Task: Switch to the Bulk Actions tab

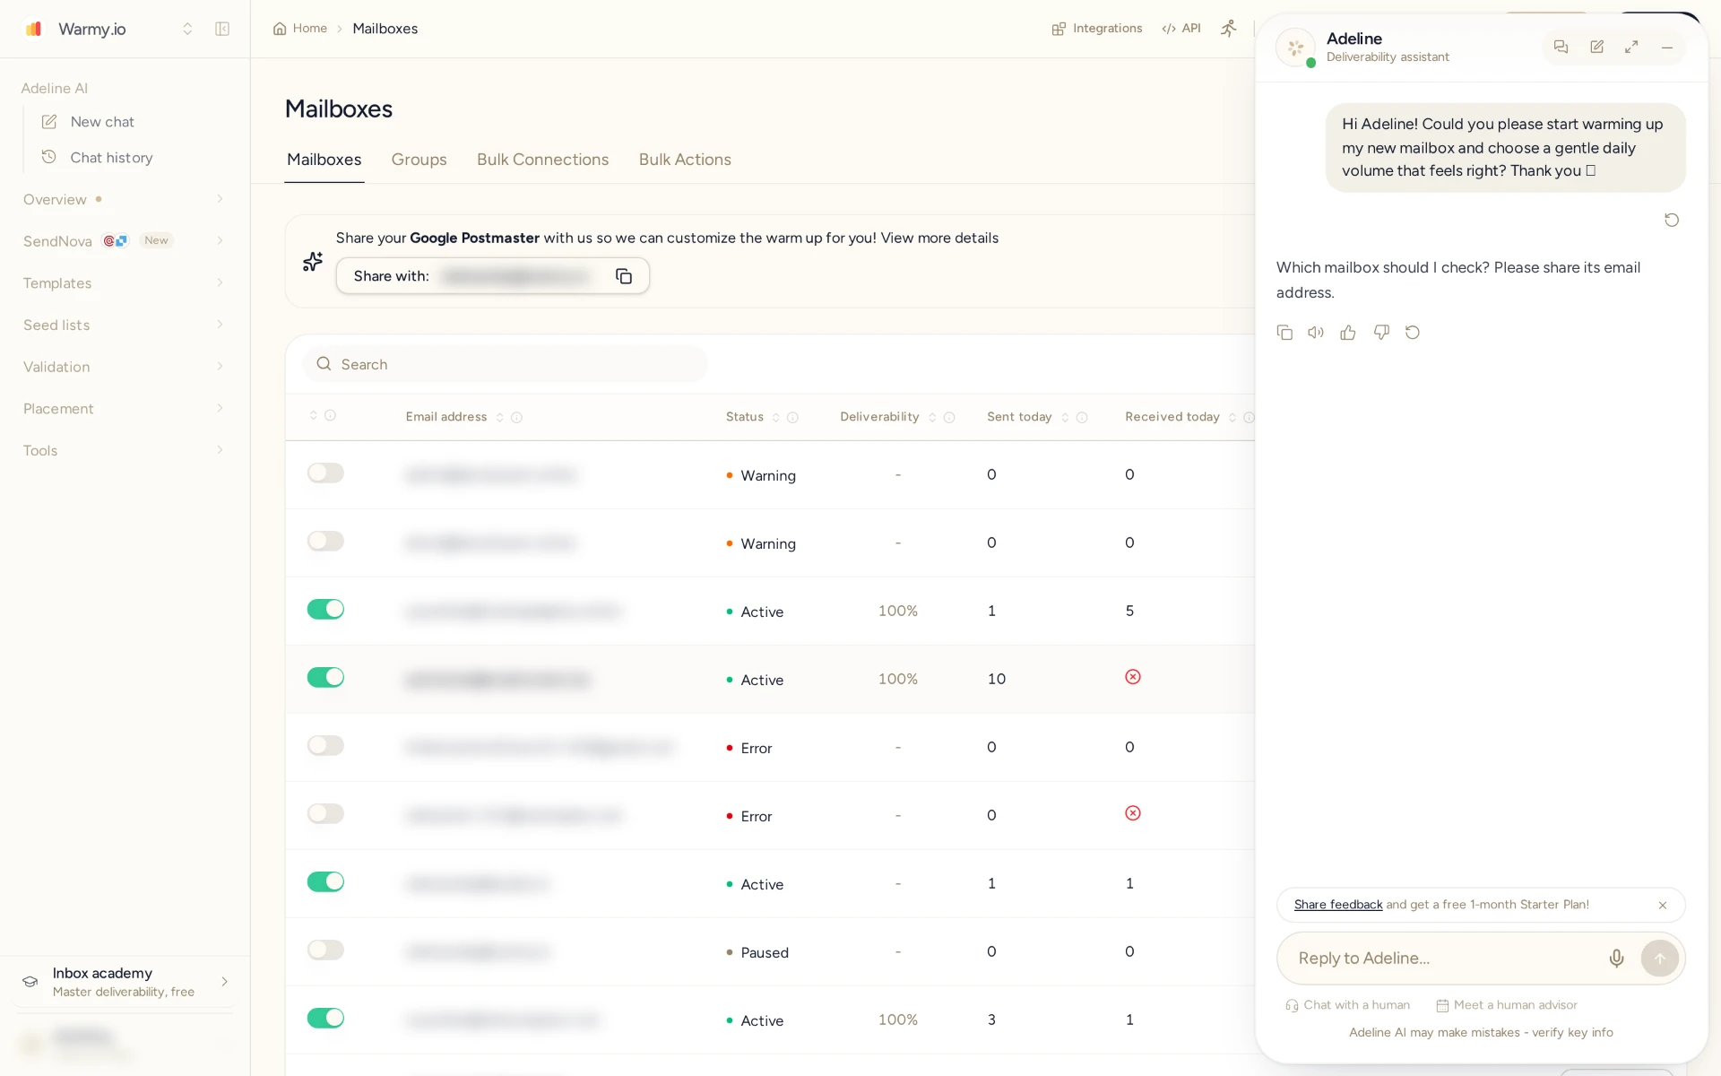Action: point(685,160)
